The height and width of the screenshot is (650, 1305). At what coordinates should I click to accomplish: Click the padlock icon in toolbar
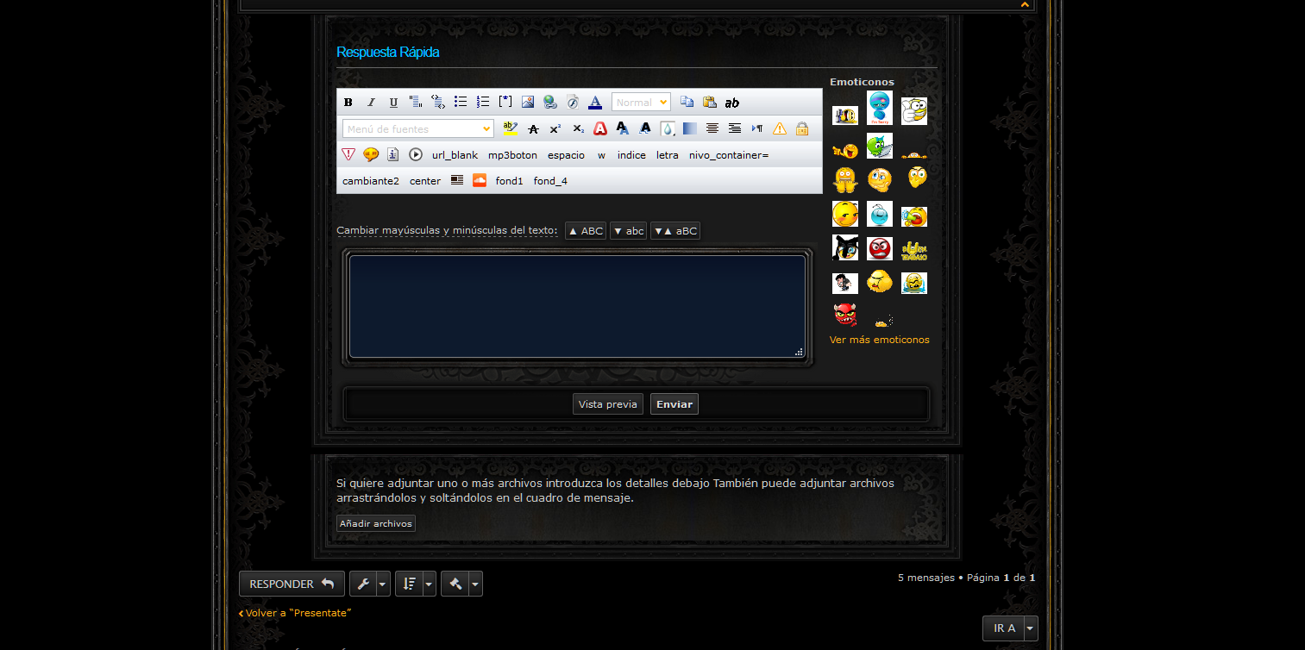point(802,129)
